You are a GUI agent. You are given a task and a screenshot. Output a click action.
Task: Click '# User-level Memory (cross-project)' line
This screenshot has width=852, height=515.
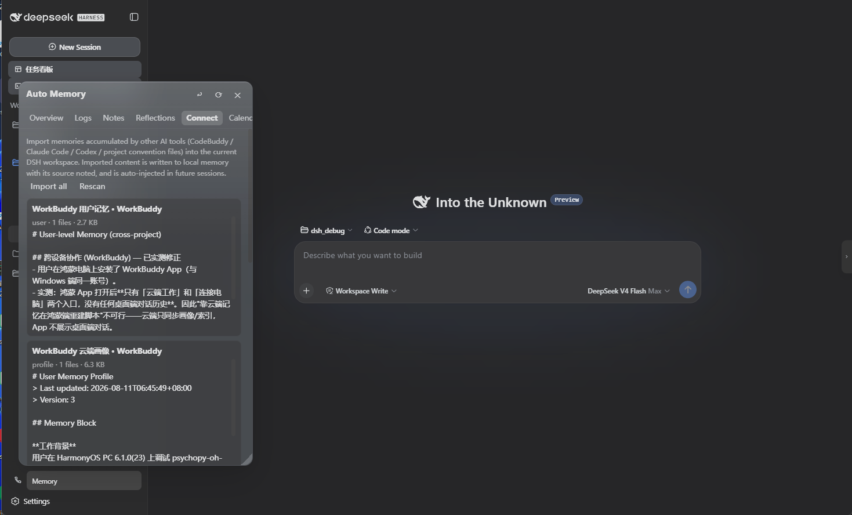click(x=97, y=234)
